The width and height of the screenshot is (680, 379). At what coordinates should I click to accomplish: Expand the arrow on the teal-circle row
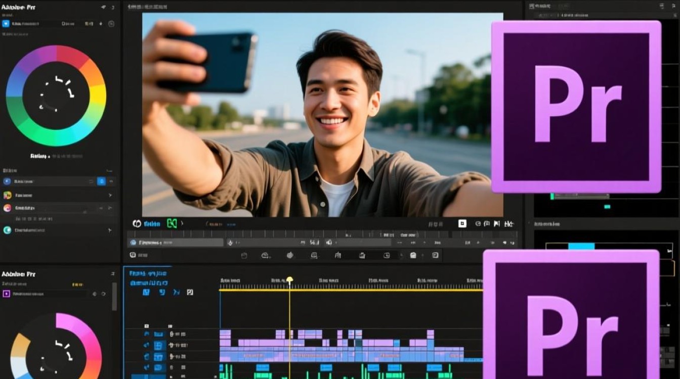pos(110,230)
